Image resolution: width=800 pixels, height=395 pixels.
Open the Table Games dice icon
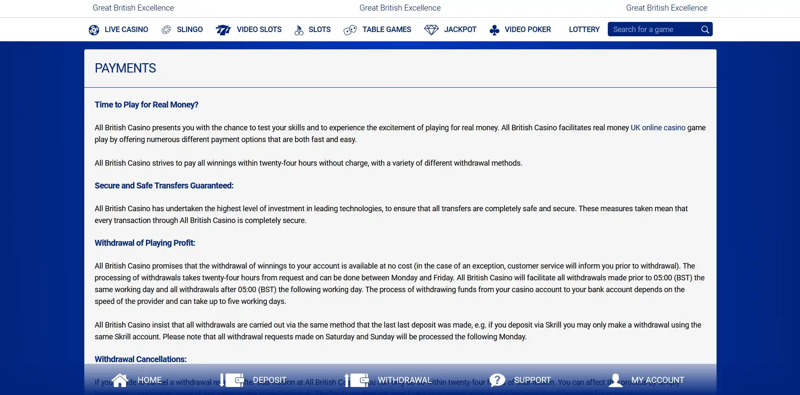click(x=350, y=30)
